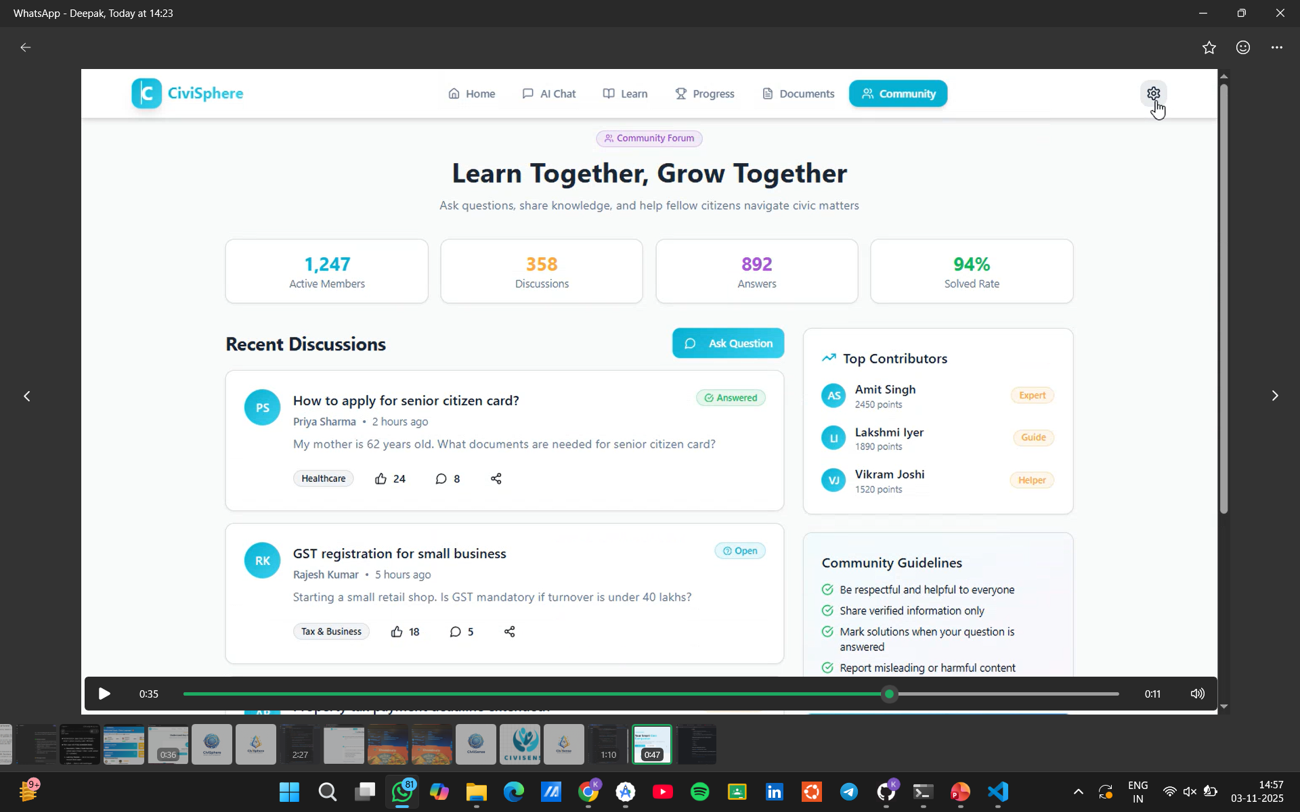
Task: Mute the video volume speaker icon
Action: [x=1197, y=694]
